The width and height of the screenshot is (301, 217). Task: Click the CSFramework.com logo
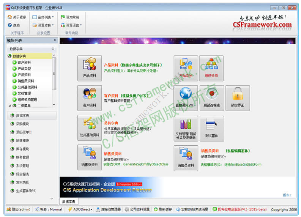[x=262, y=25]
